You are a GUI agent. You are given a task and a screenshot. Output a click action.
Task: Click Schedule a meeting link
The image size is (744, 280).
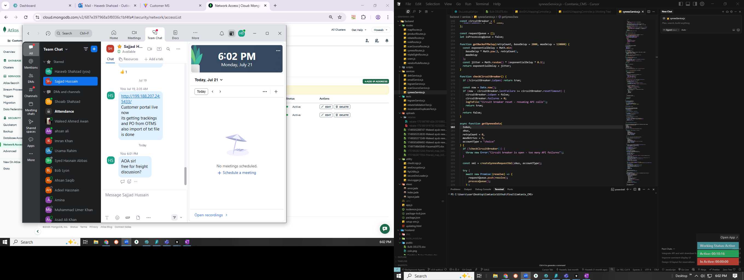coord(237,173)
